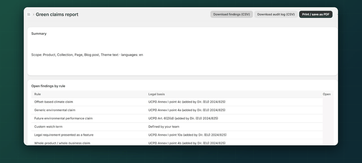This screenshot has width=362, height=163.
Task: Select the Custom watch term row
Action: click(177, 126)
